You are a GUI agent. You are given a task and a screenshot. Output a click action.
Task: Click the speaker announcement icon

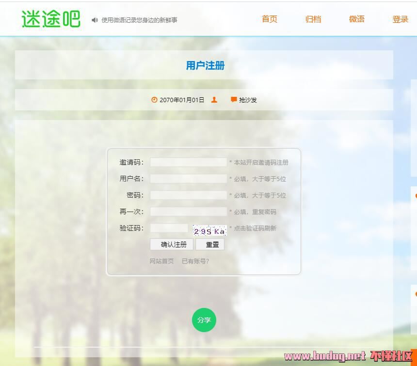pyautogui.click(x=95, y=20)
